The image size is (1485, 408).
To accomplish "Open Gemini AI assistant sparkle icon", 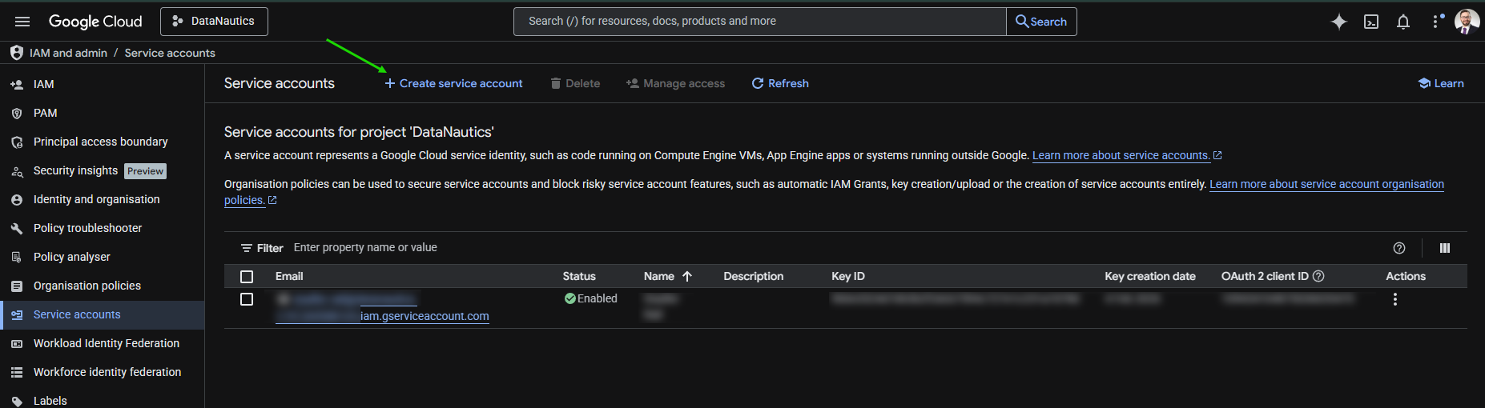I will tap(1338, 22).
